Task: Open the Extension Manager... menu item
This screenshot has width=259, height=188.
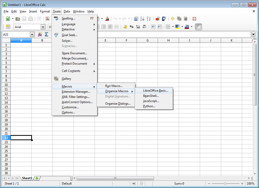Action: click(x=74, y=92)
